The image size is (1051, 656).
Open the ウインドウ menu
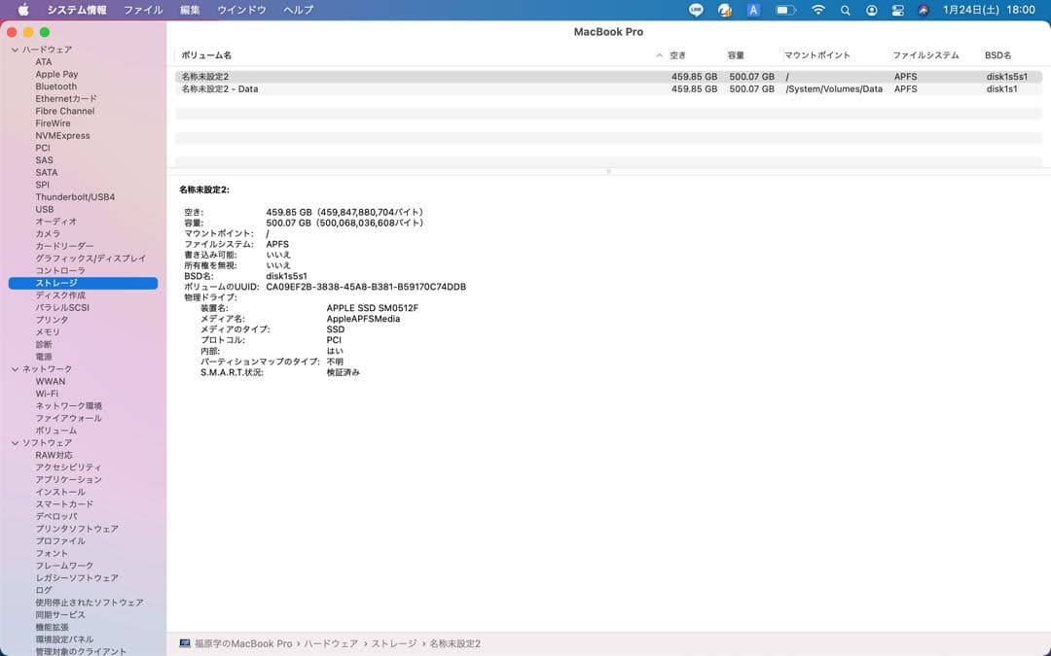point(242,10)
